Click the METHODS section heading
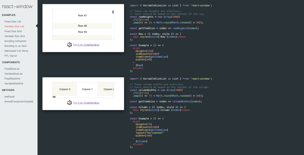304x155 pixels. [8, 90]
